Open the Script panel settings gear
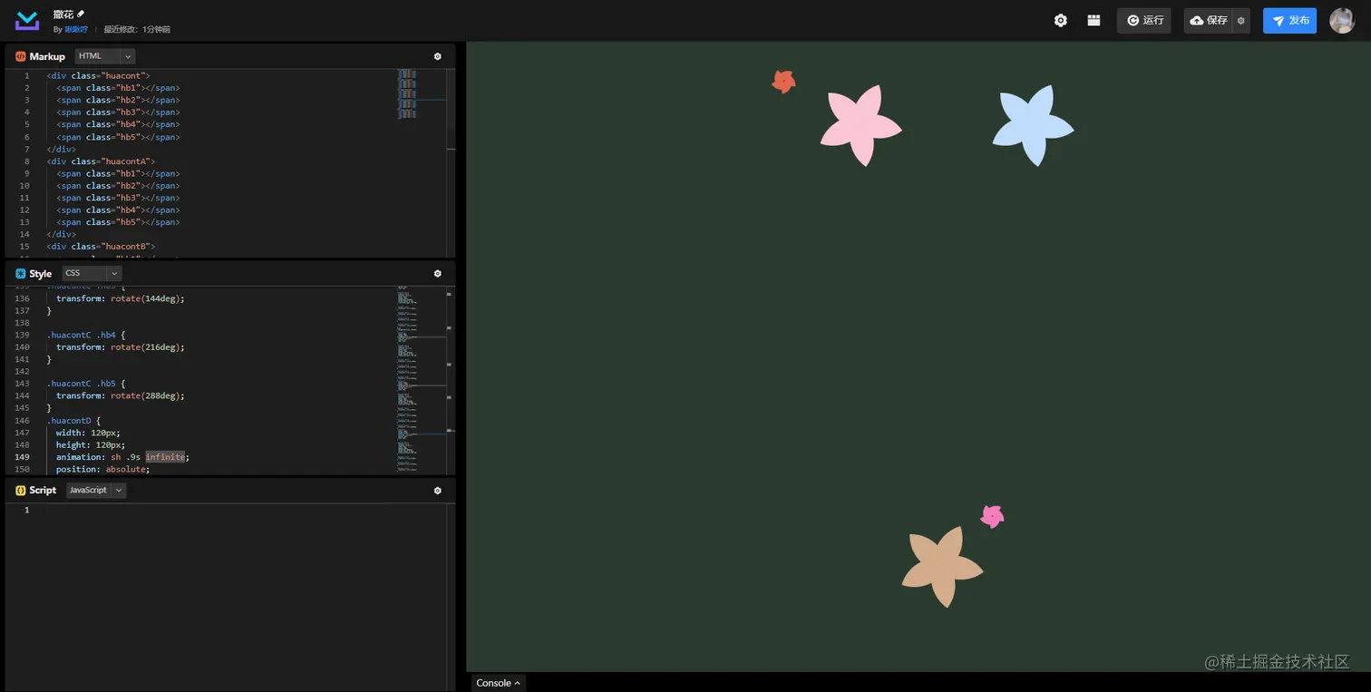Image resolution: width=1371 pixels, height=692 pixels. [438, 491]
